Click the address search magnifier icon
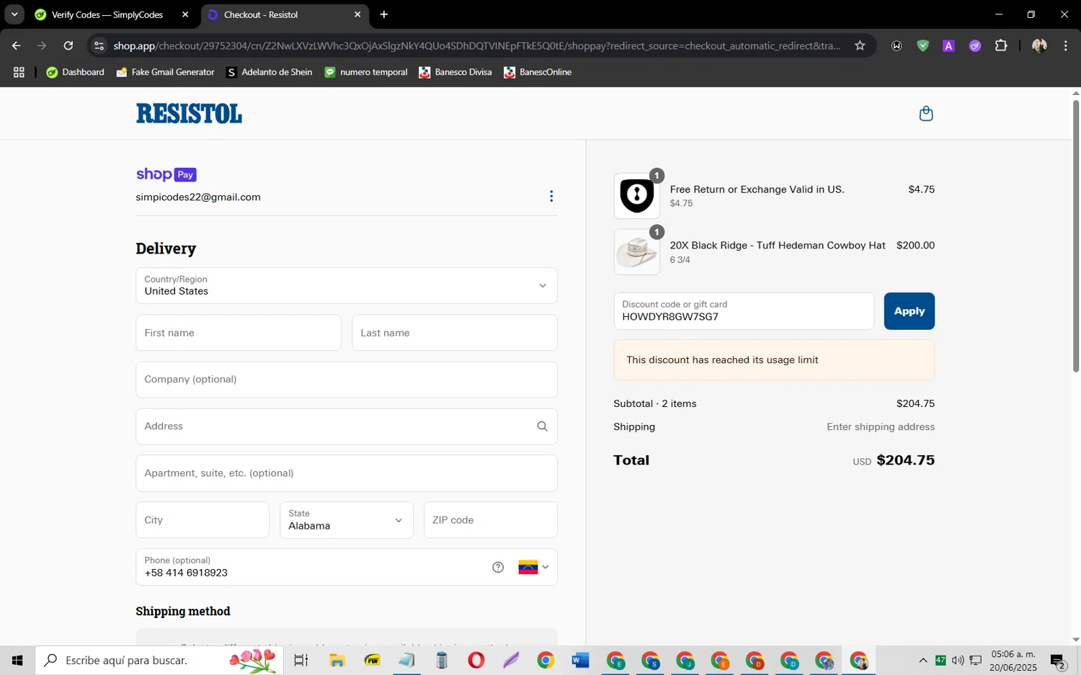This screenshot has width=1081, height=675. pyautogui.click(x=542, y=426)
